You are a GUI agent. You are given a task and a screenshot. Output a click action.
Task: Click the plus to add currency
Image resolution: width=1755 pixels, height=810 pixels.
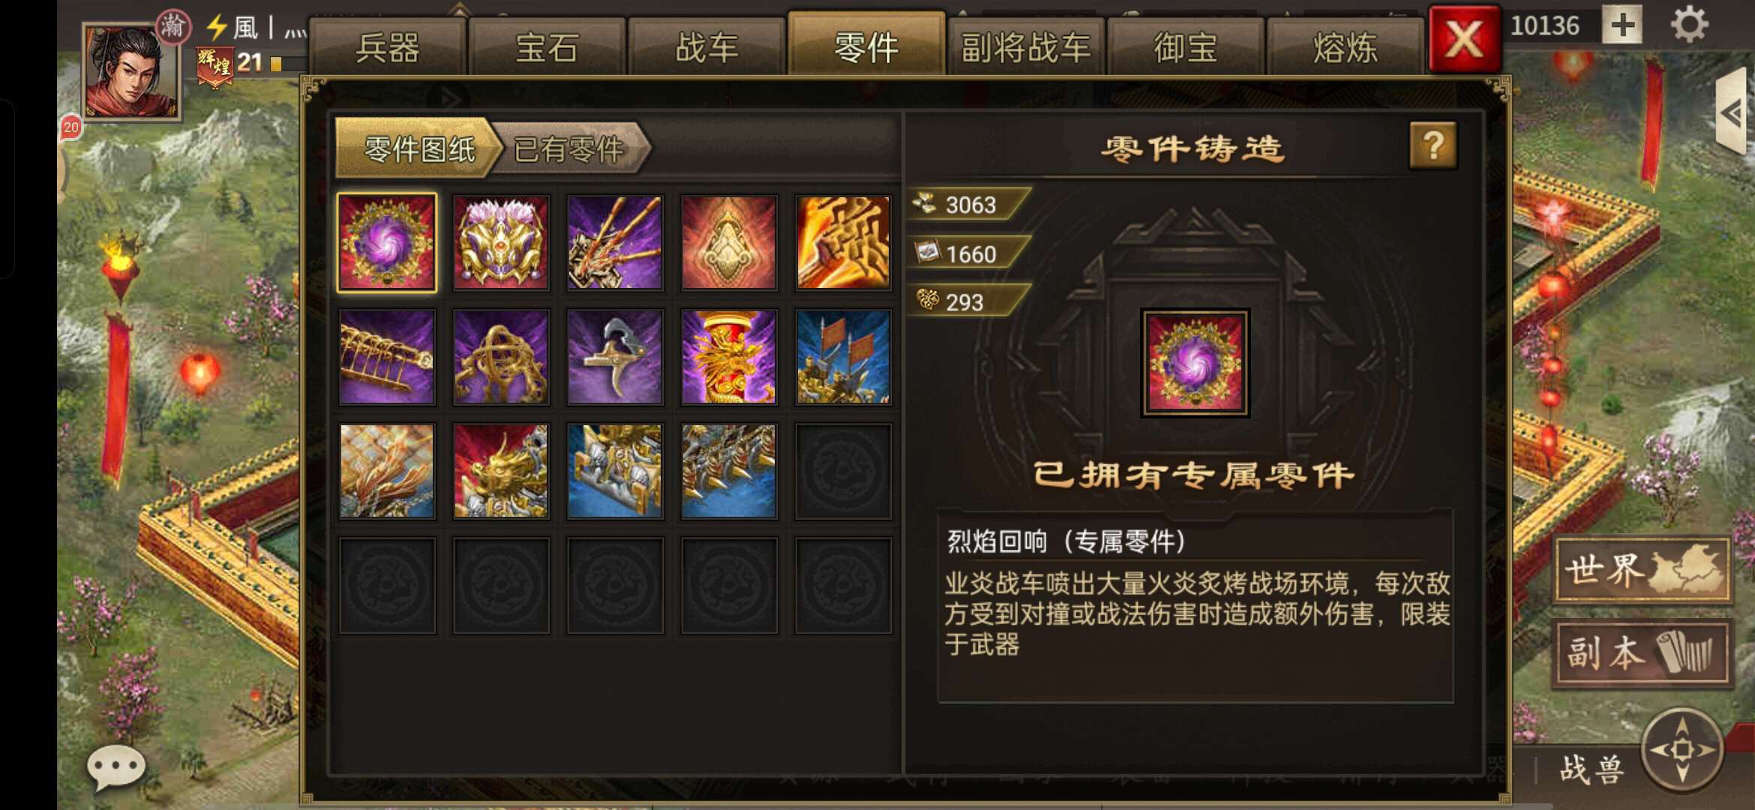tap(1622, 25)
